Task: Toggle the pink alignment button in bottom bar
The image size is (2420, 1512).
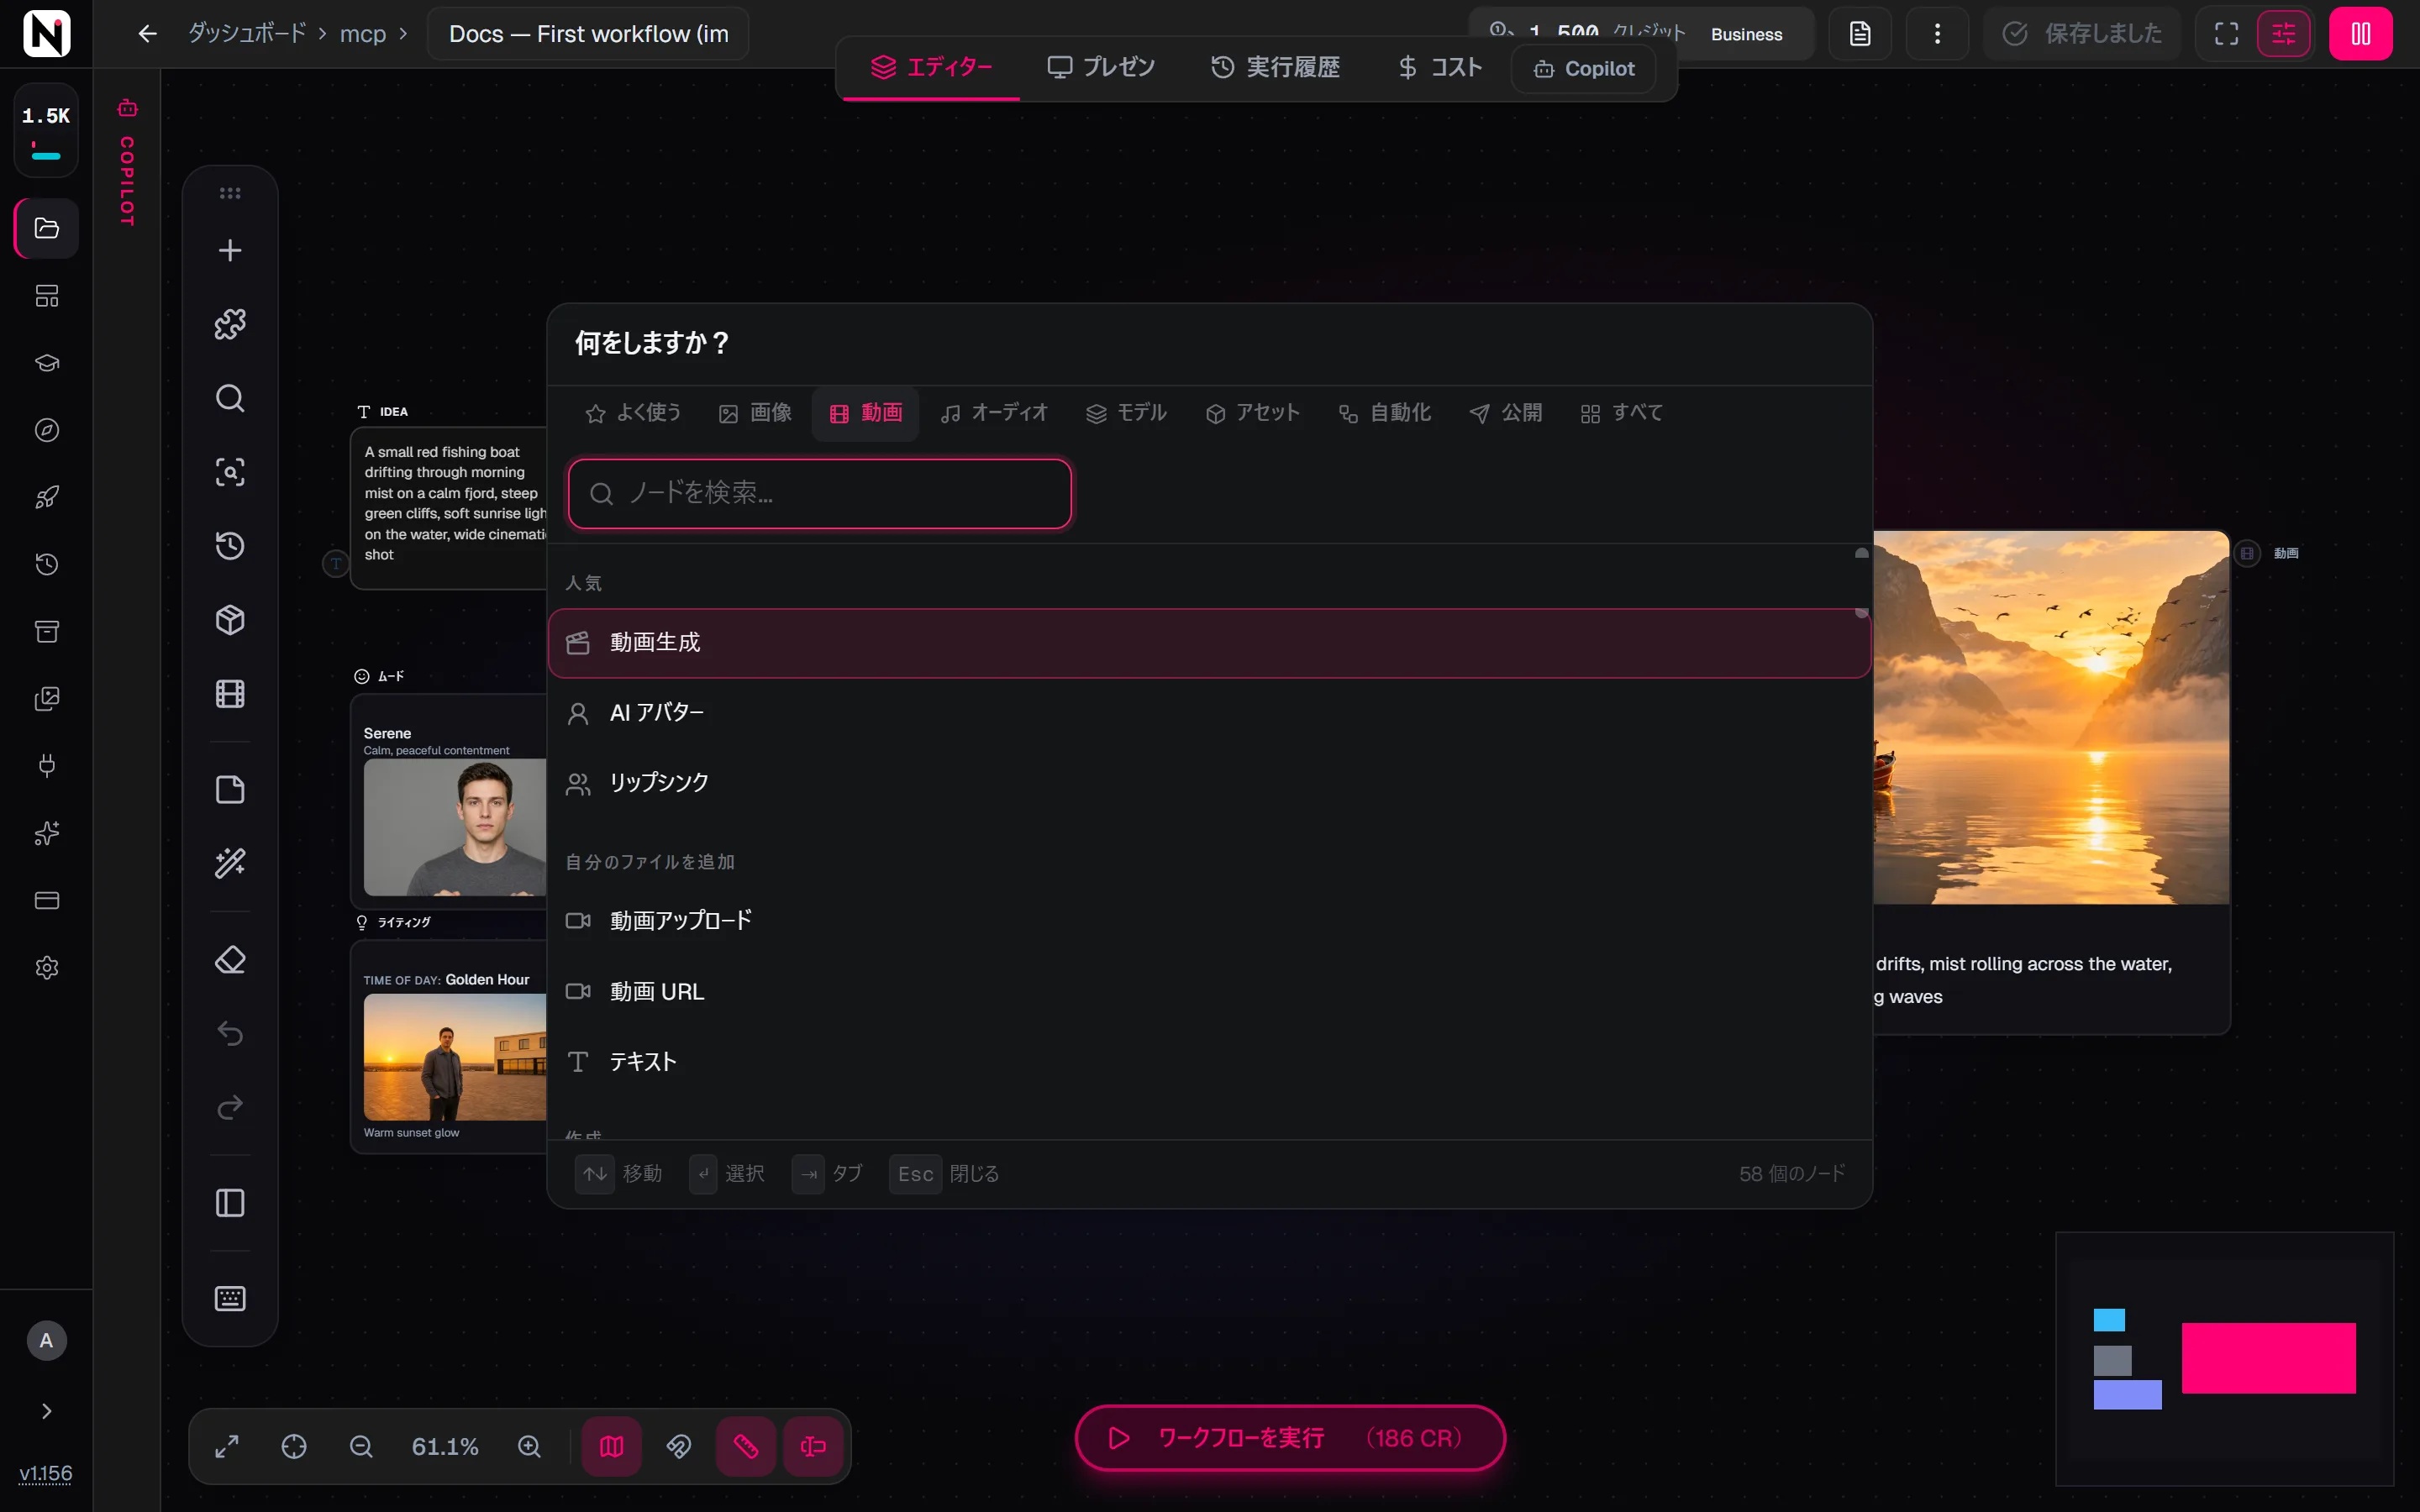Action: pyautogui.click(x=813, y=1447)
